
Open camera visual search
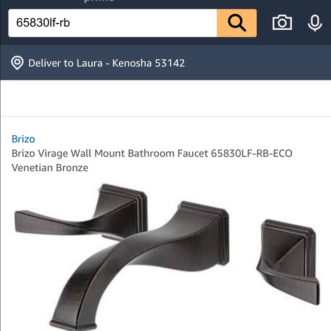pyautogui.click(x=282, y=22)
